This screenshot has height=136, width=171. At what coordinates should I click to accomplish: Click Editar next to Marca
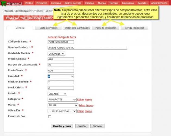point(82,105)
